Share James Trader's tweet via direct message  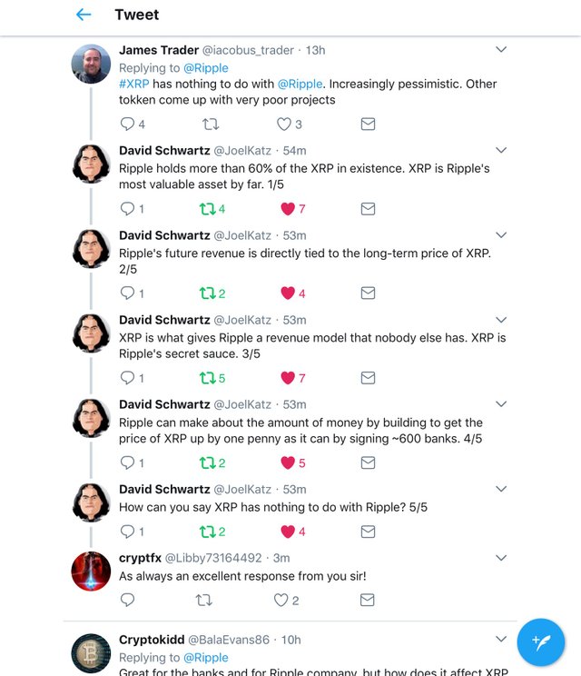[x=368, y=124]
